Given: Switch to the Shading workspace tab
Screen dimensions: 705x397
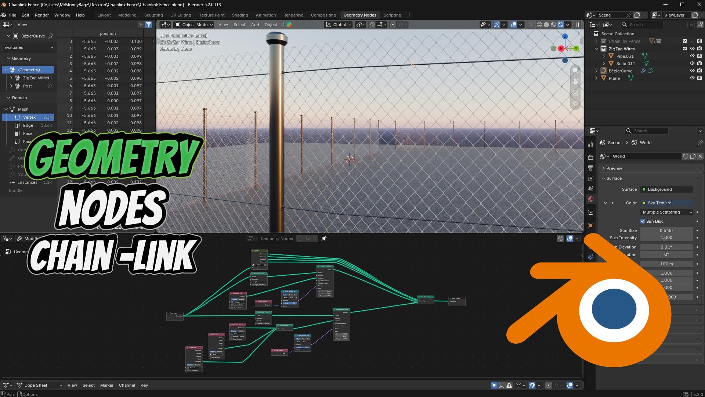Looking at the screenshot, I should [240, 15].
